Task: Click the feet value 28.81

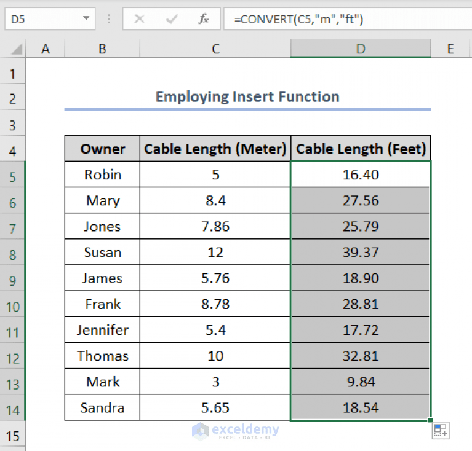Action: click(361, 304)
